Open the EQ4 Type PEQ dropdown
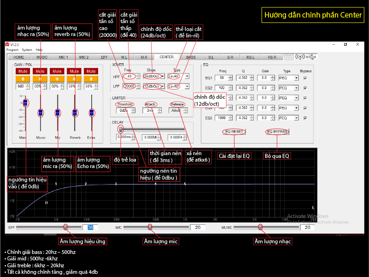369x277 pixels. click(x=296, y=108)
